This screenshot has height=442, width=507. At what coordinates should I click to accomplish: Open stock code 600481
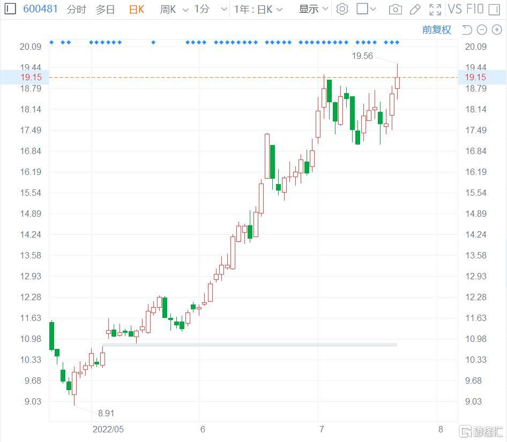[x=41, y=9]
